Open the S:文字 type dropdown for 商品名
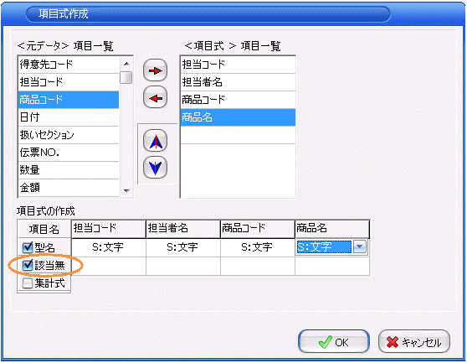The image size is (467, 363). (360, 247)
